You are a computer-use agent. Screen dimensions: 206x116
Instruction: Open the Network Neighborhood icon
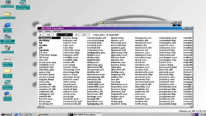click(x=7, y=39)
